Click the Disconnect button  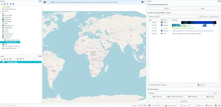click(x=214, y=17)
